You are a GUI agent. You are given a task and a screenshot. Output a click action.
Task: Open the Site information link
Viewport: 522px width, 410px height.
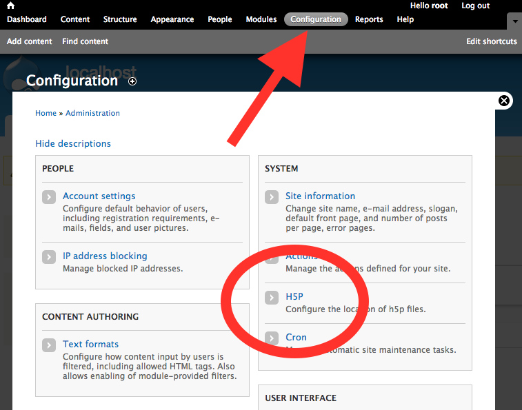(x=320, y=196)
